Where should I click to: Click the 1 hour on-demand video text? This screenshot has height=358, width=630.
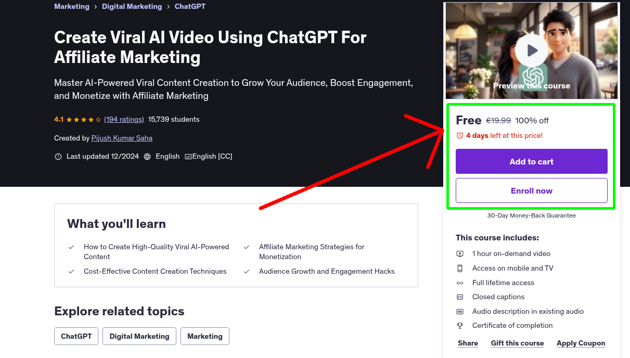511,254
